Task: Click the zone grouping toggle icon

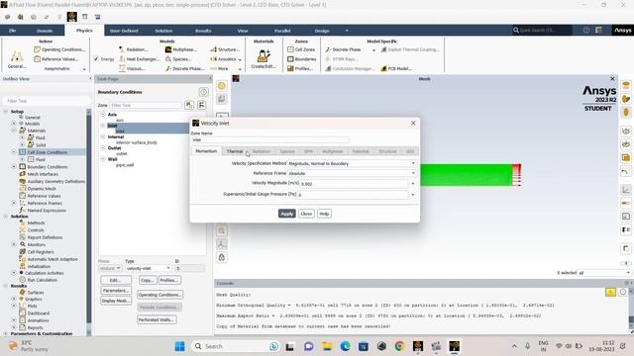Action: pos(201,105)
